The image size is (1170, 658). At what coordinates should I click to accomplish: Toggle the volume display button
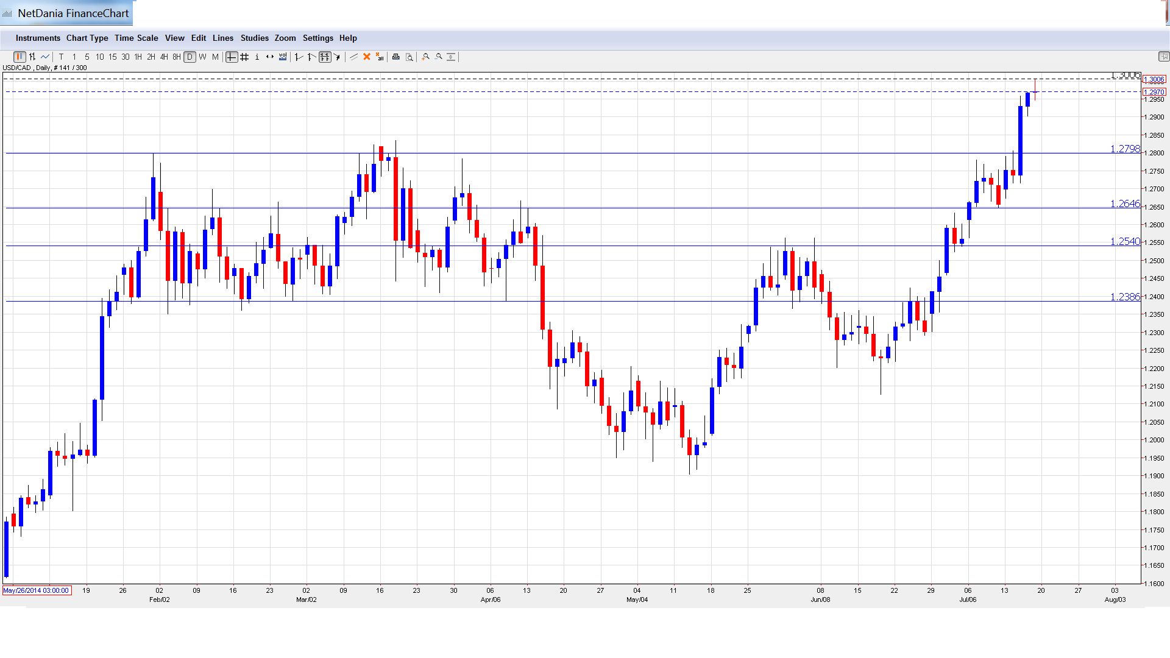tap(283, 57)
